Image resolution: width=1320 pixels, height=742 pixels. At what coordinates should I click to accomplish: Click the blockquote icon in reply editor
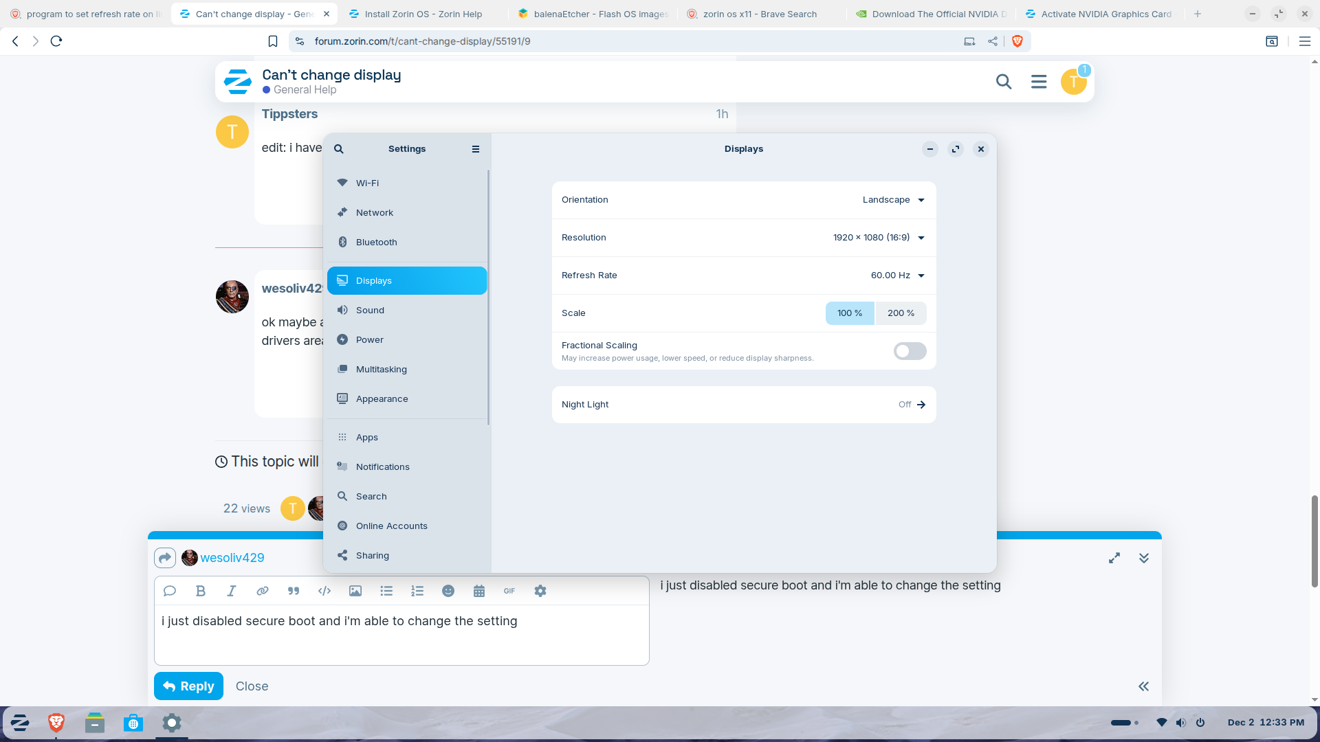coord(294,591)
